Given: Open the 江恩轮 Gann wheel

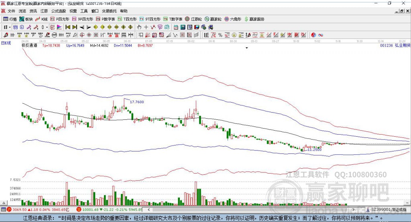Looking at the screenshot, I should tap(193, 19).
